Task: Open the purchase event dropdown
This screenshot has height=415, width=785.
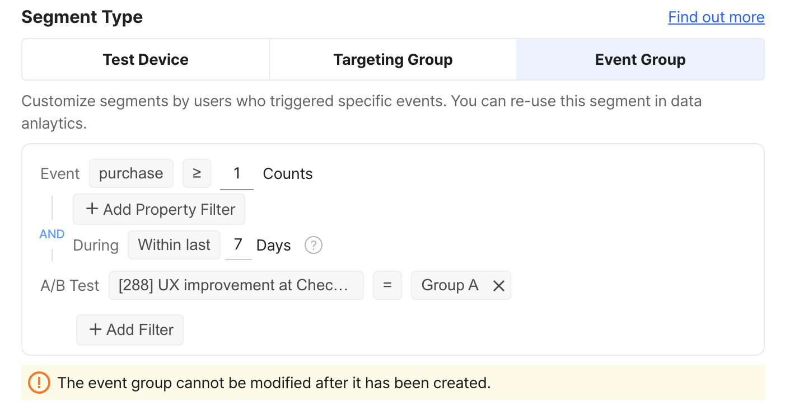Action: (131, 173)
